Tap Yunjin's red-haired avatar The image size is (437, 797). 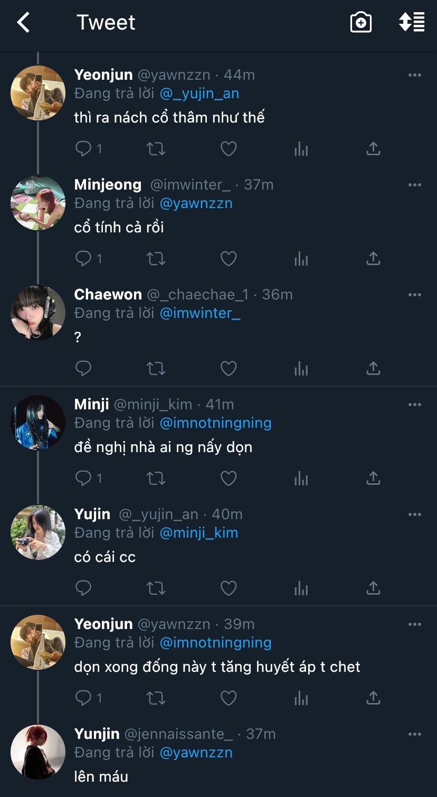tap(38, 752)
